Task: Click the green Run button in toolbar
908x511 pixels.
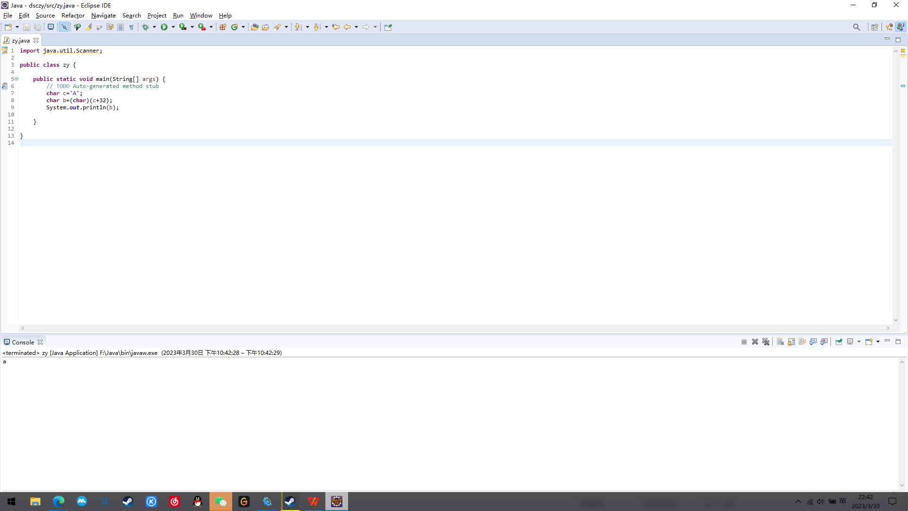Action: 164,27
